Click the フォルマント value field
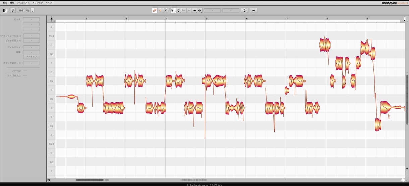This screenshot has width=409, height=186. pyautogui.click(x=31, y=47)
